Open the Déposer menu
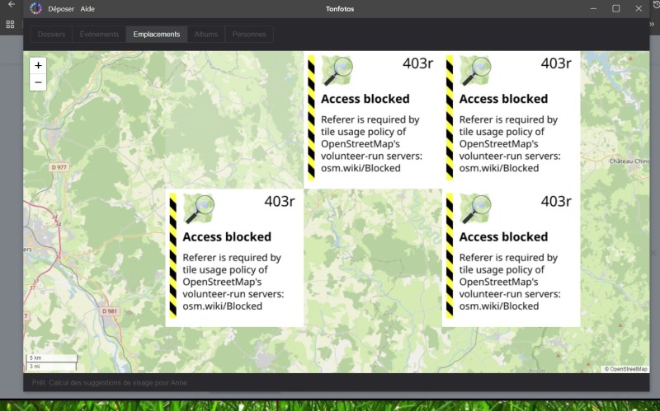Image resolution: width=660 pixels, height=411 pixels. (60, 9)
